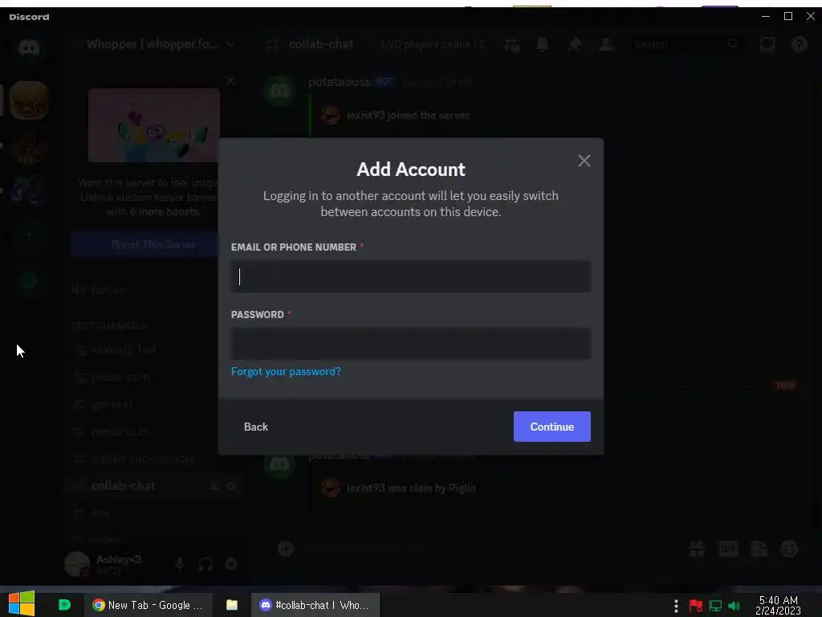Click the Search box in header
The height and width of the screenshot is (617, 822).
(x=686, y=45)
